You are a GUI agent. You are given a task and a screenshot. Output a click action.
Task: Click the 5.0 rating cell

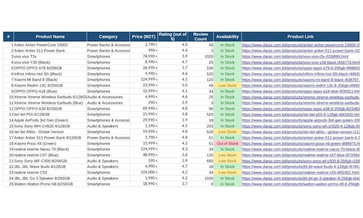173,85
